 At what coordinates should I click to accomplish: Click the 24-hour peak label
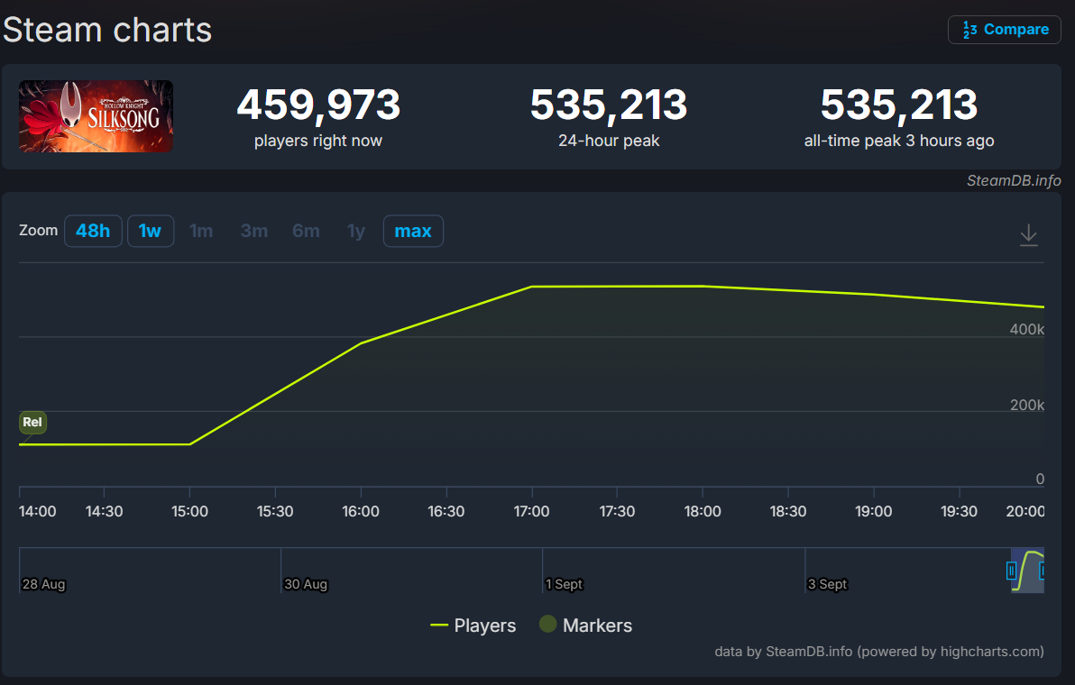coord(609,141)
